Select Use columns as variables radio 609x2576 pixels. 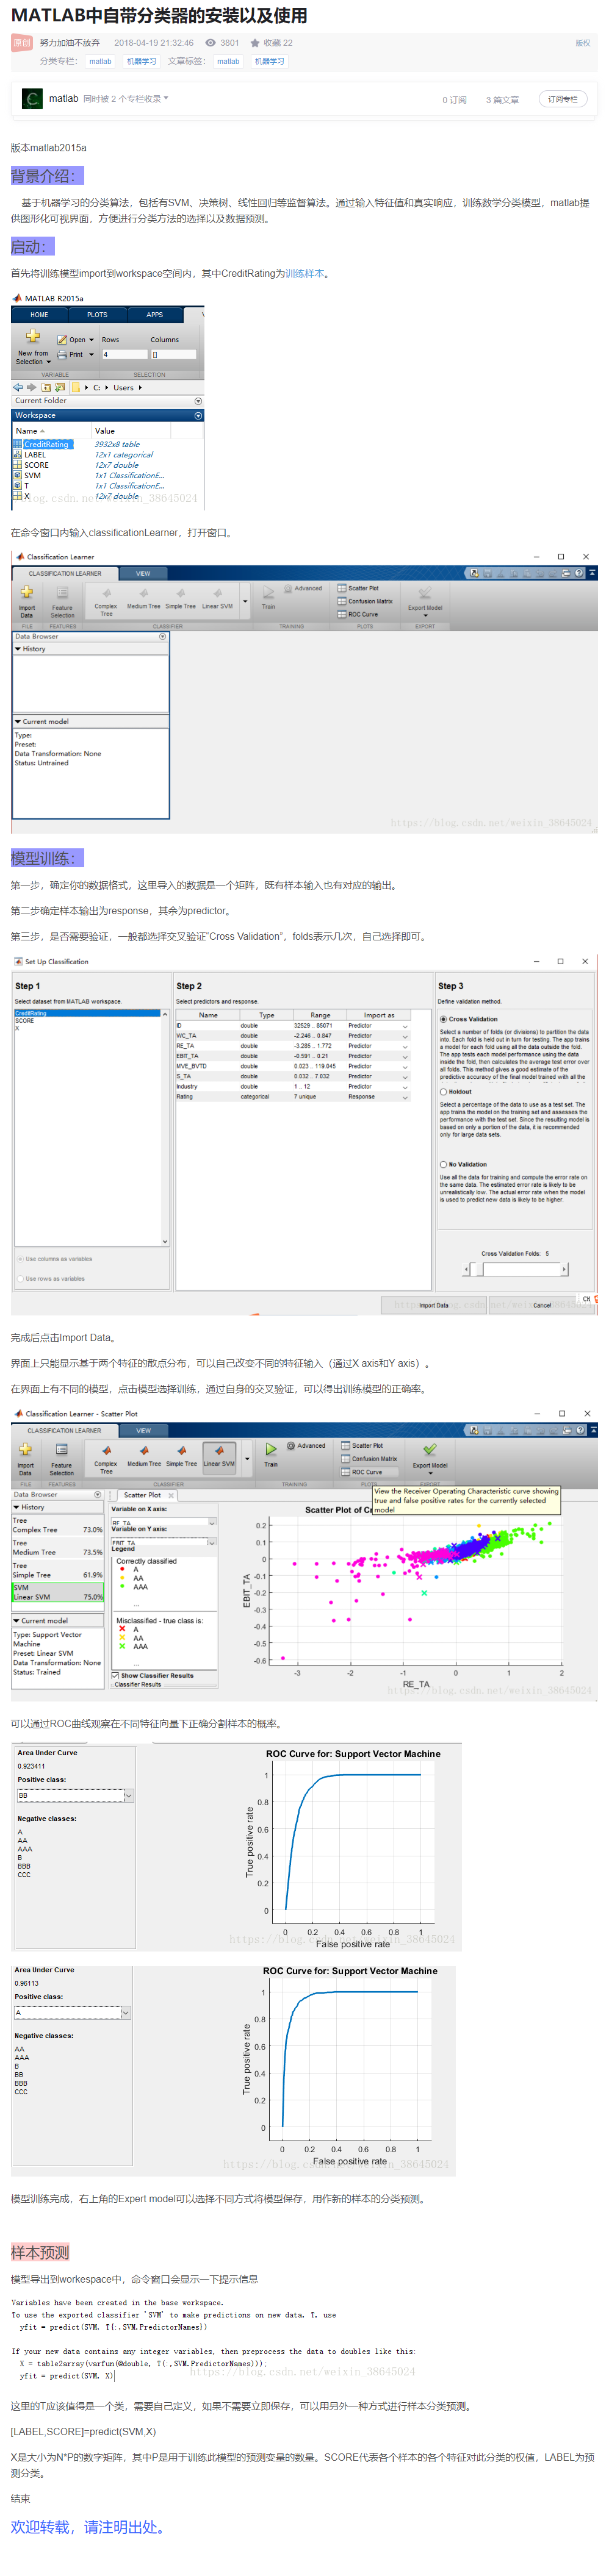(x=20, y=1259)
